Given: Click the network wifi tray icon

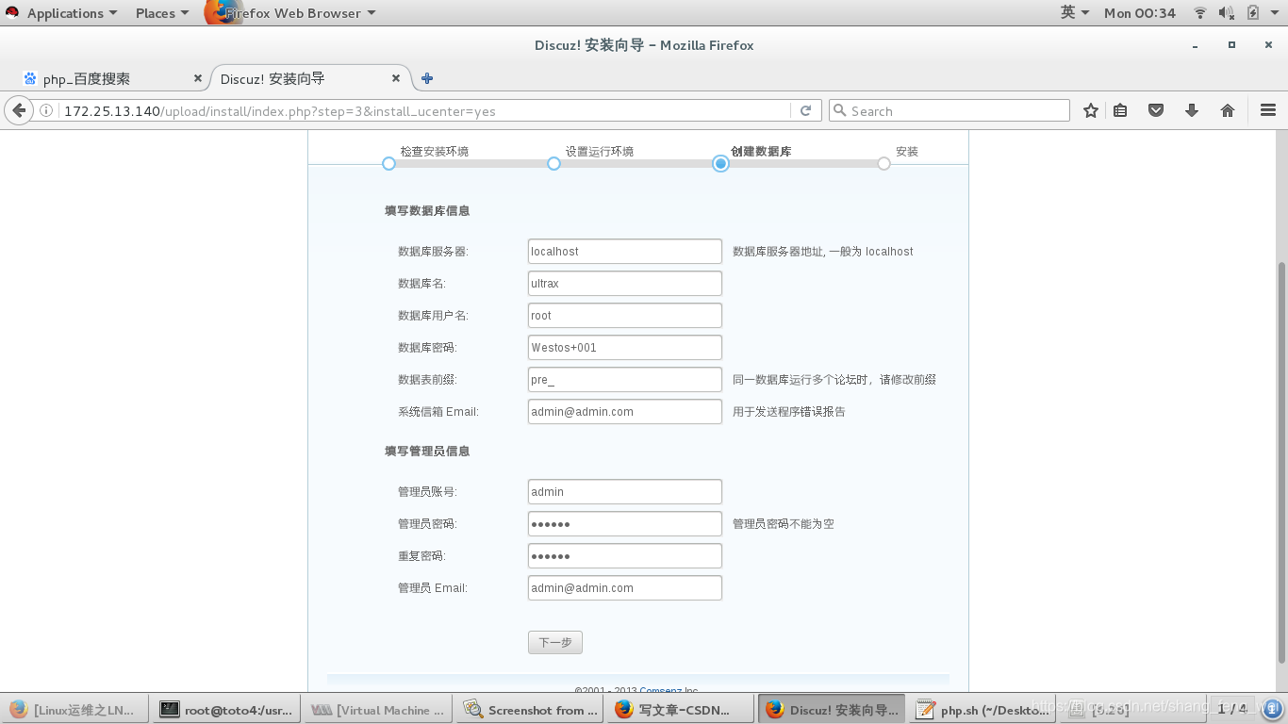Looking at the screenshot, I should click(1200, 13).
